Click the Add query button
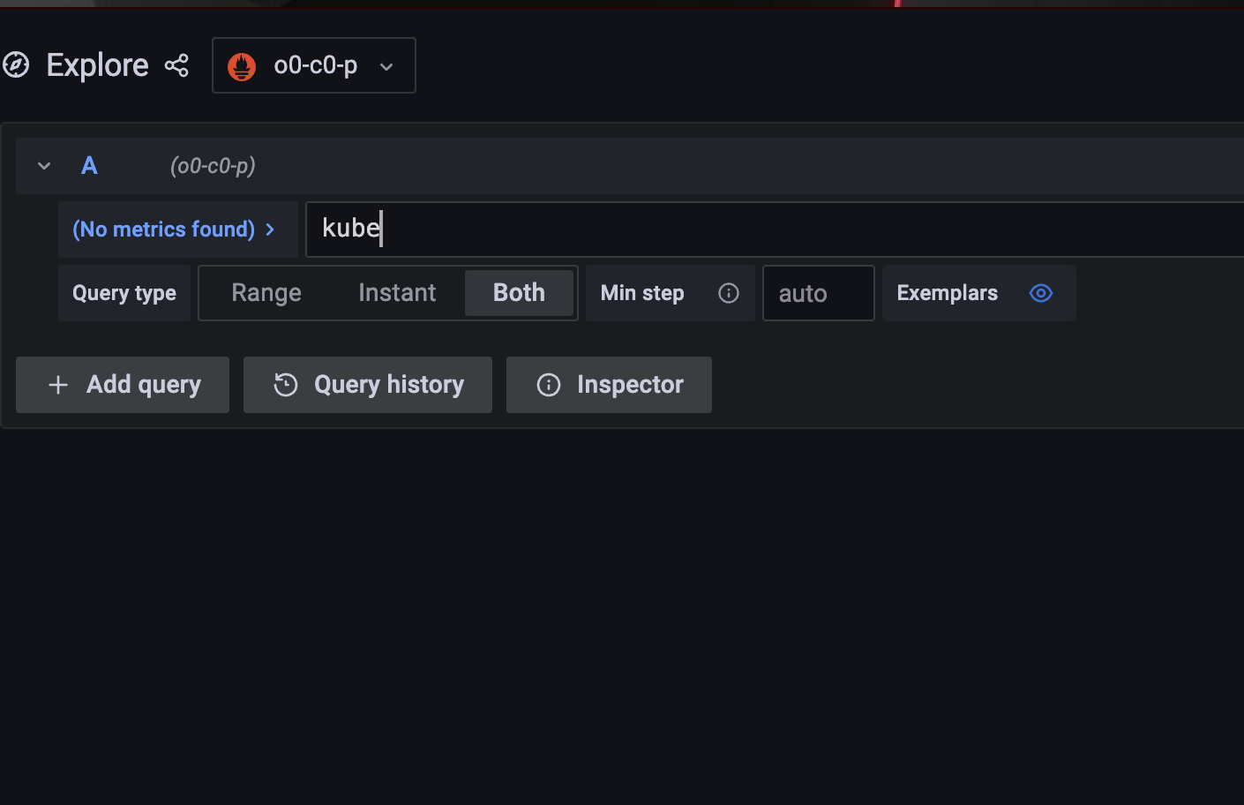 (122, 385)
